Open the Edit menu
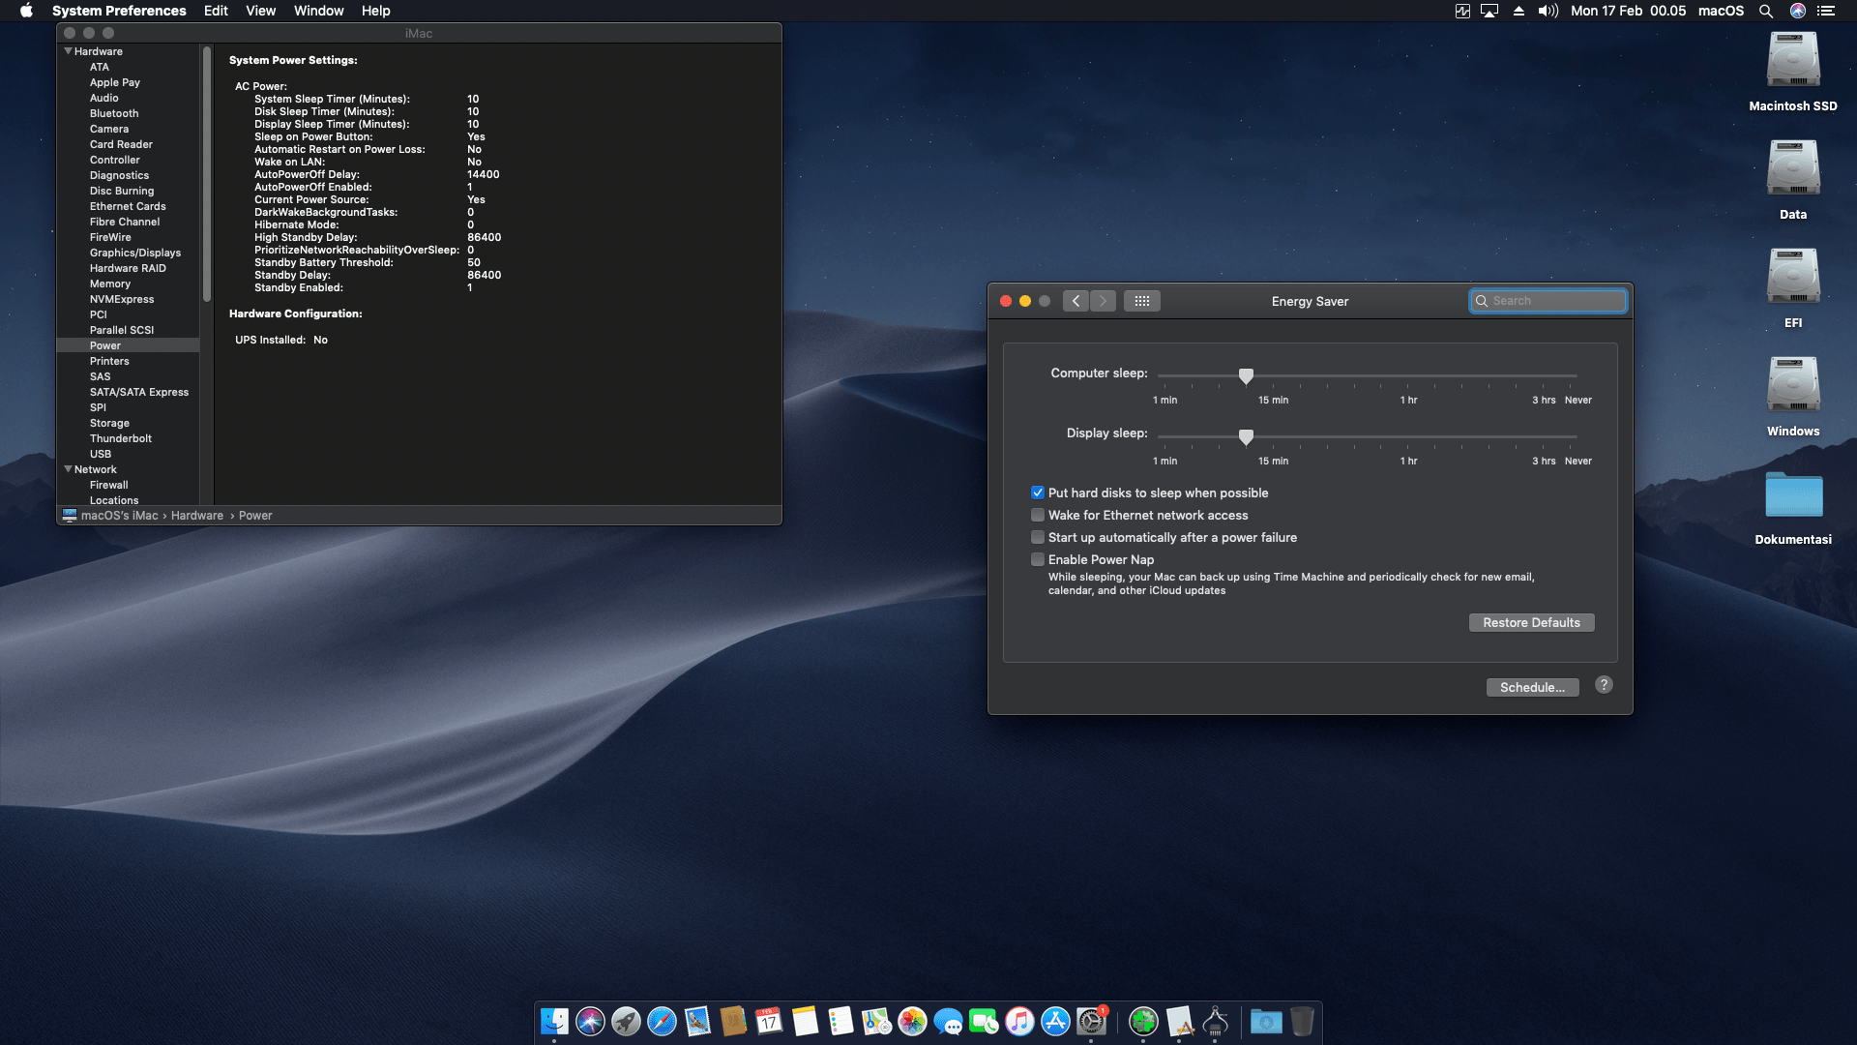 point(216,11)
